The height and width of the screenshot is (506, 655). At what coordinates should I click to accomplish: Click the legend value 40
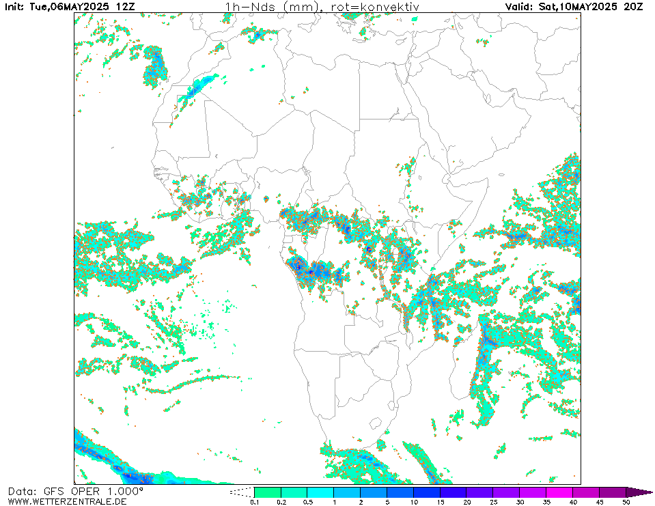pos(573,502)
